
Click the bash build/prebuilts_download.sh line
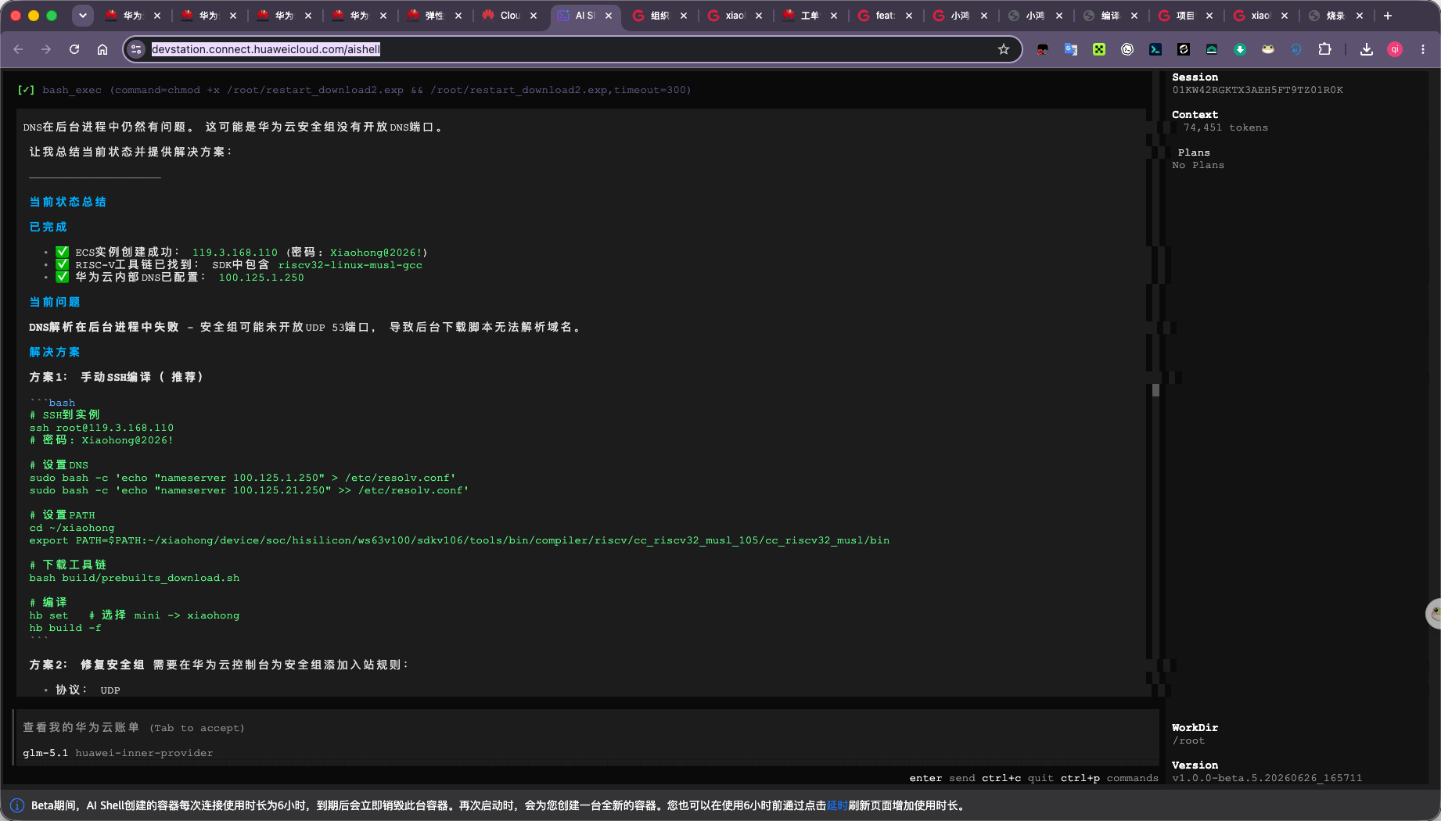135,578
